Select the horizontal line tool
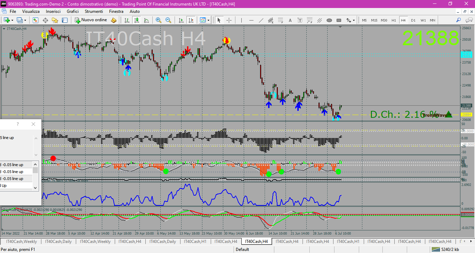The height and width of the screenshot is (253, 475). [251, 20]
